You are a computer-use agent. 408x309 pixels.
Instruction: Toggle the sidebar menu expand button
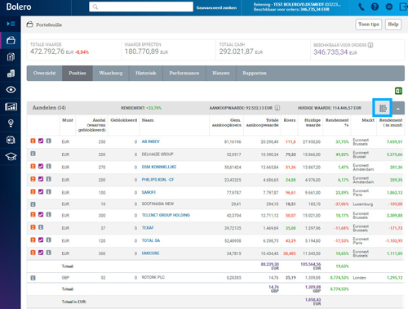coord(11,24)
